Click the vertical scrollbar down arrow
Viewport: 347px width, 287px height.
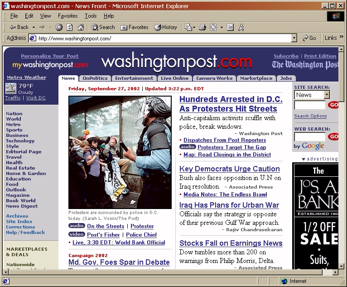pyautogui.click(x=342, y=265)
